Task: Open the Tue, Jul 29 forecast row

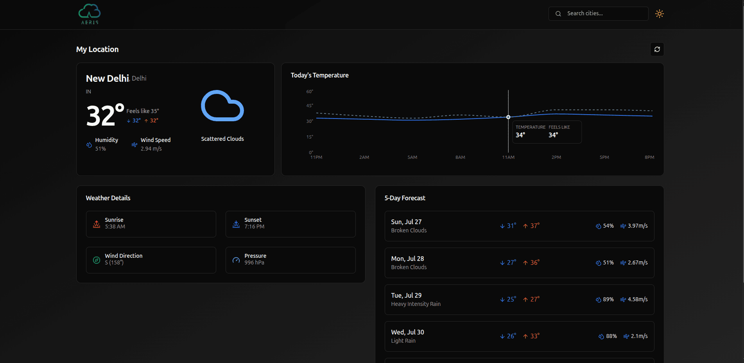Action: pyautogui.click(x=520, y=300)
